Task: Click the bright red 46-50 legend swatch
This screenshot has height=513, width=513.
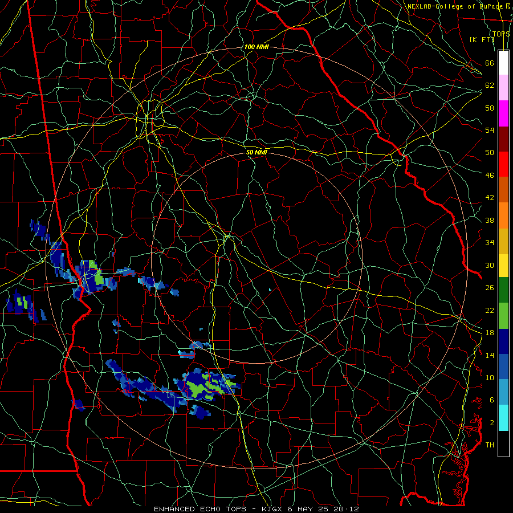Action: point(503,164)
